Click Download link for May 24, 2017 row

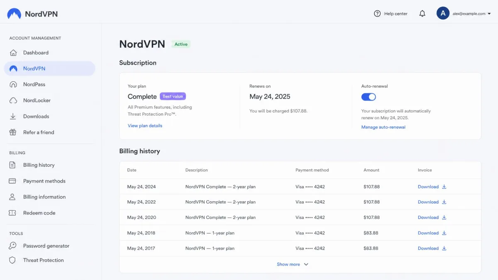coord(428,248)
